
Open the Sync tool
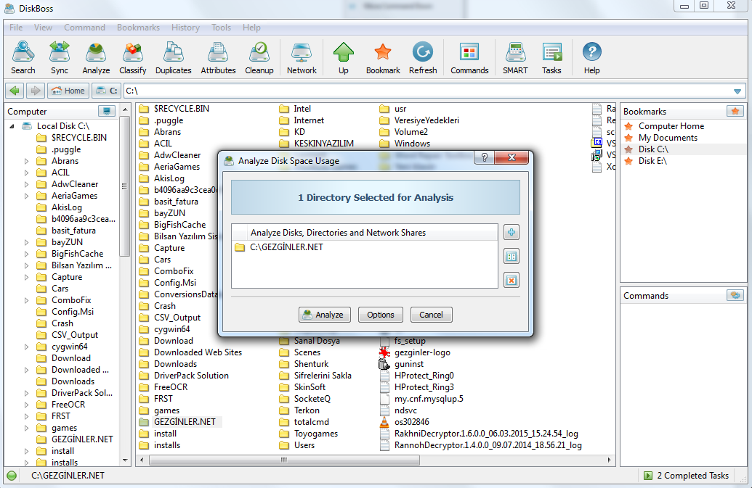point(60,58)
